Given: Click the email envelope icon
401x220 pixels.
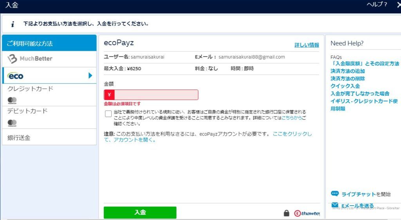Looking at the screenshot, I should coord(335,205).
